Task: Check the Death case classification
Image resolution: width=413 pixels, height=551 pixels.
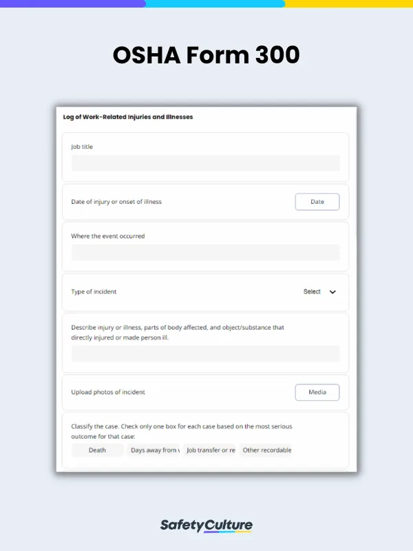Action: pyautogui.click(x=97, y=450)
